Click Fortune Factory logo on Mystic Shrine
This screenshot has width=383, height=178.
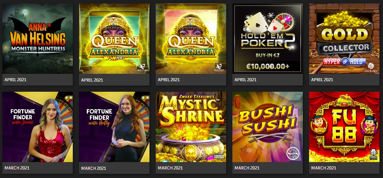point(219,156)
